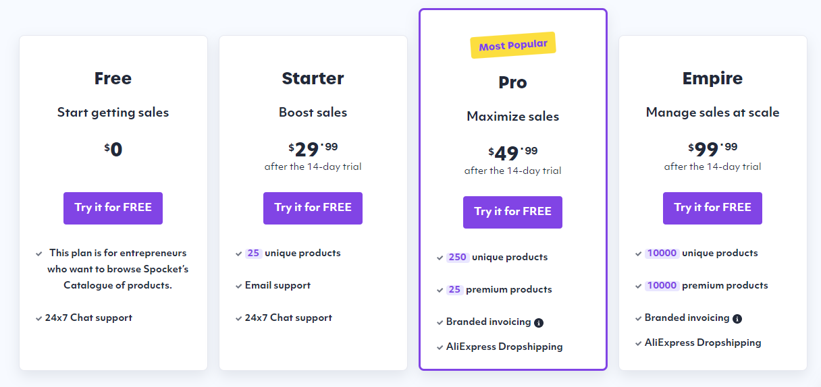This screenshot has width=821, height=387.
Task: Click checkmark beside 250 unique products
Action: coord(440,258)
